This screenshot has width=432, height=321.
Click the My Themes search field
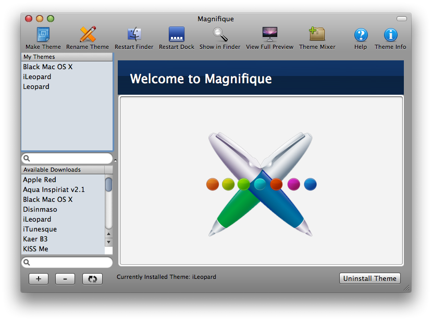coord(67,158)
